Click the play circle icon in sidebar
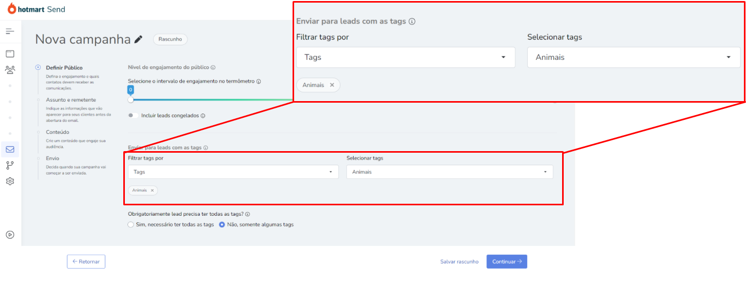Viewport: 746px width, 284px height. (x=10, y=234)
